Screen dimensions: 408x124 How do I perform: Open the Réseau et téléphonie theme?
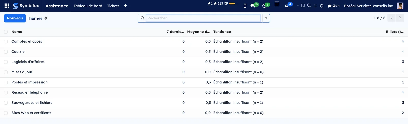(x=30, y=92)
